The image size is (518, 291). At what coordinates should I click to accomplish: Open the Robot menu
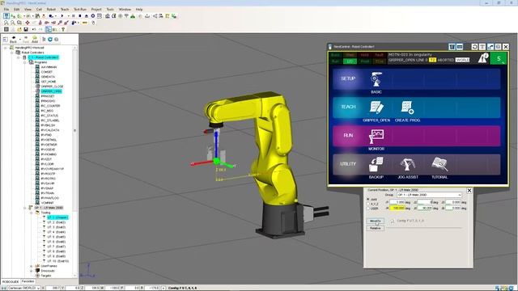[51, 9]
